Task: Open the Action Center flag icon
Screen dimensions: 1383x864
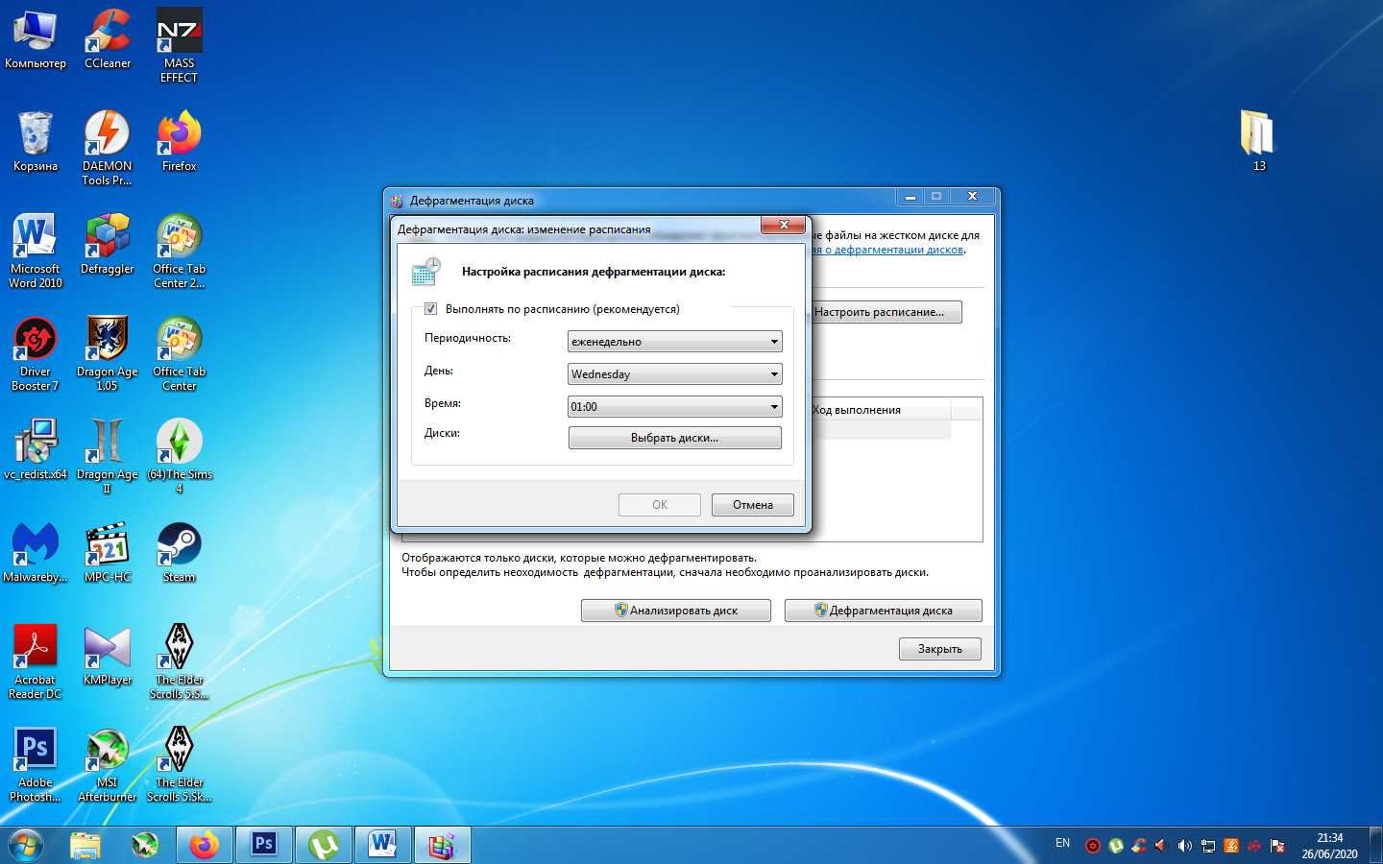Action: [1277, 846]
